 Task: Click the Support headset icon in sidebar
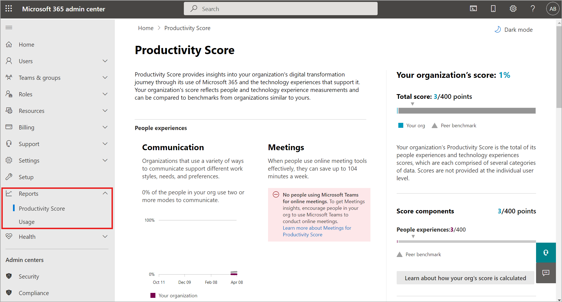point(9,144)
